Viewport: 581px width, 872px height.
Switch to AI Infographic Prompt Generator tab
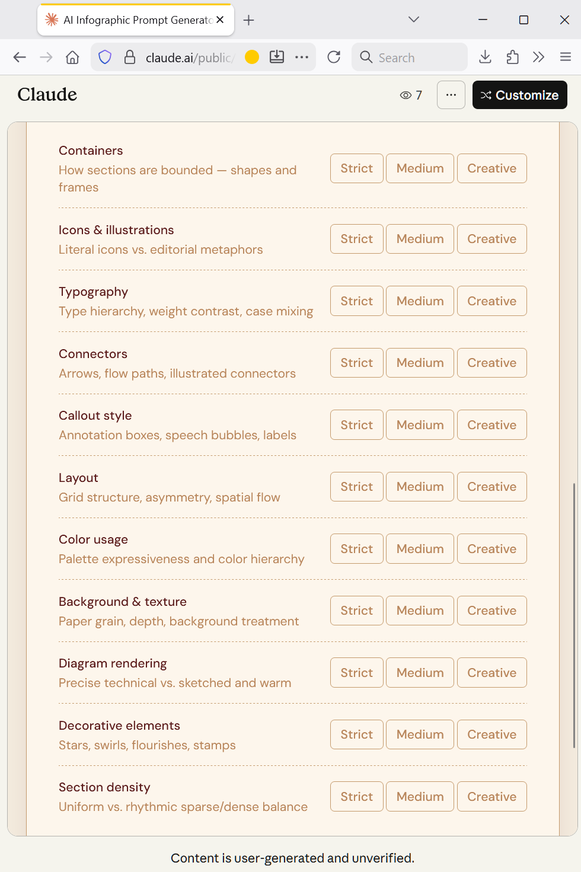click(136, 20)
